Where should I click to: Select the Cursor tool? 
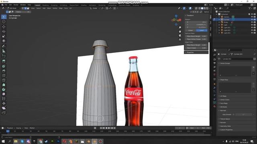(4, 22)
